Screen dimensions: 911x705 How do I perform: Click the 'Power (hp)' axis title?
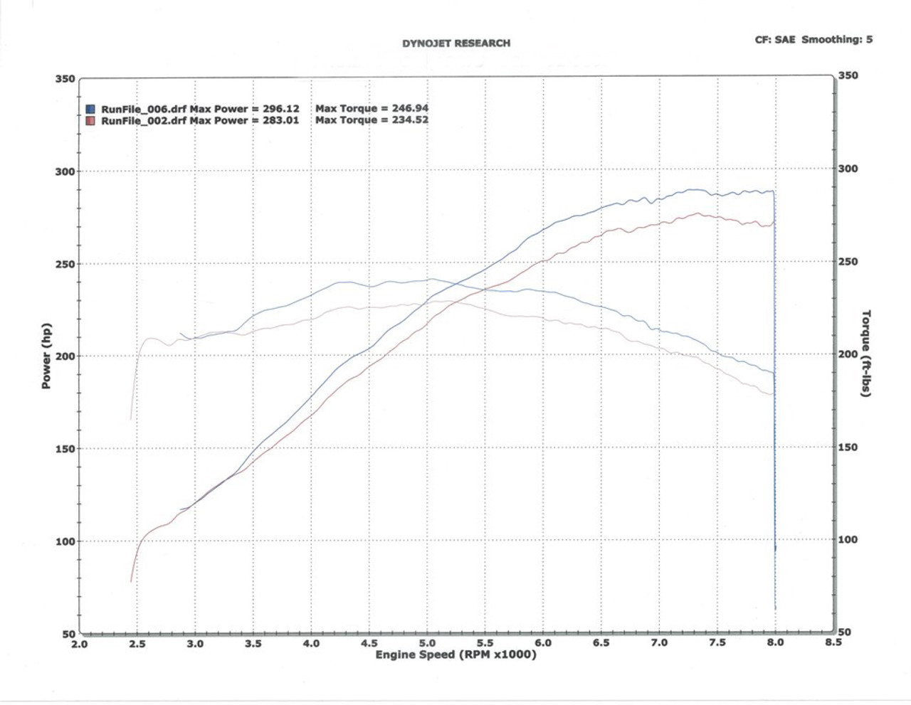coord(46,356)
